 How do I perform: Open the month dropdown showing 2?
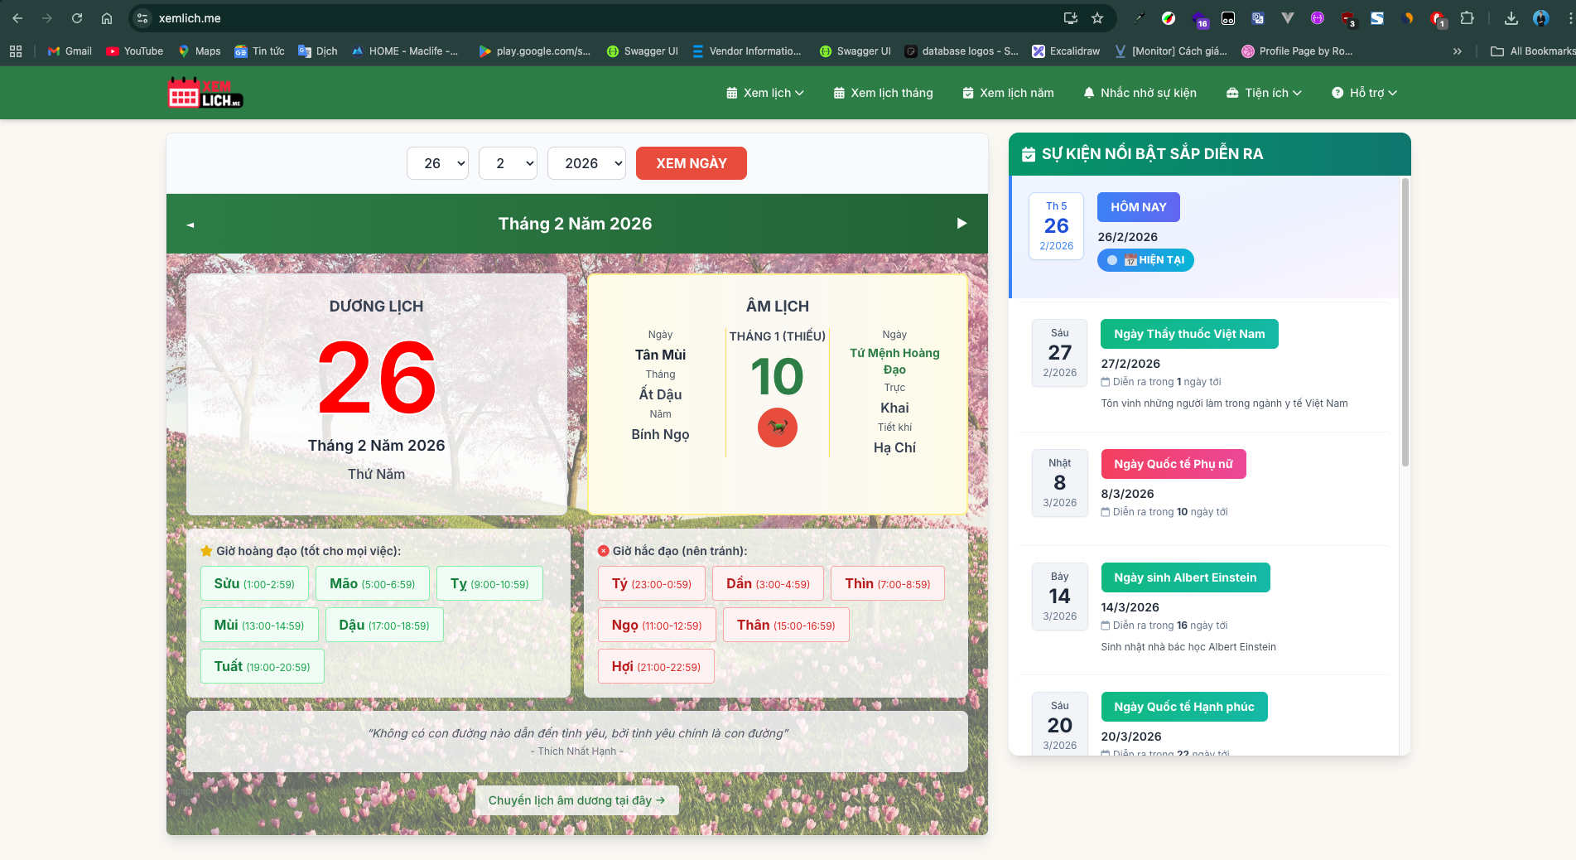coord(508,163)
